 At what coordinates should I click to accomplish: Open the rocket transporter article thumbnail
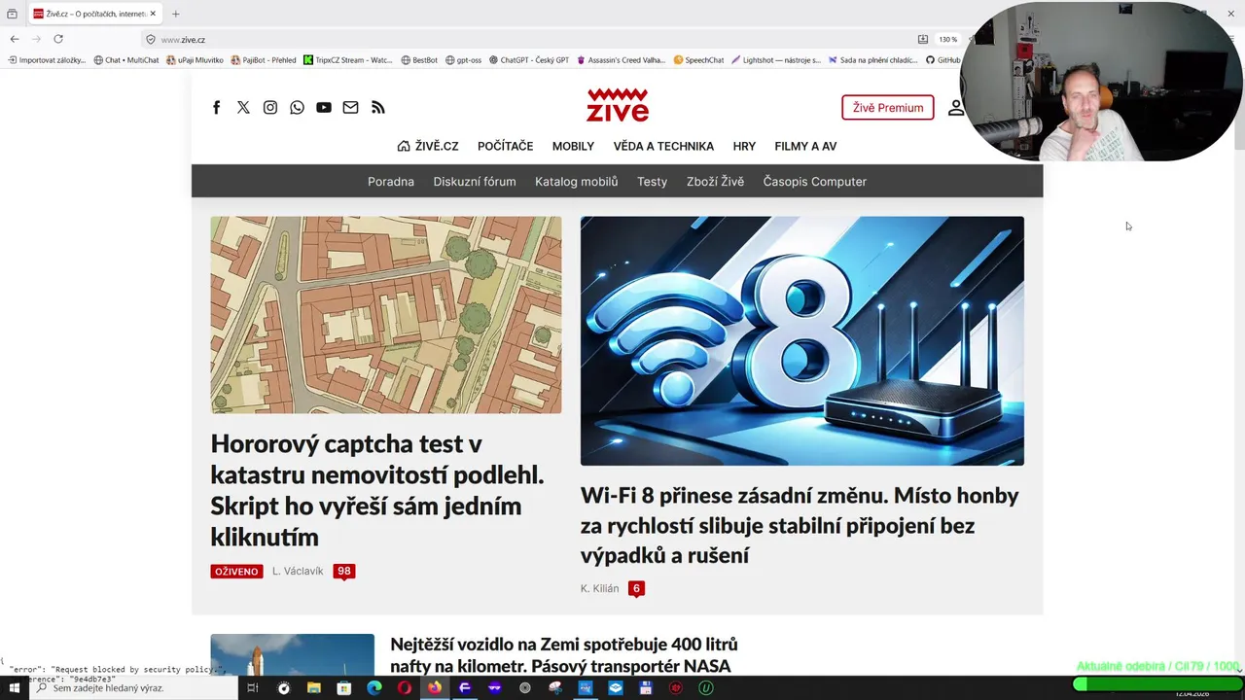tap(292, 655)
